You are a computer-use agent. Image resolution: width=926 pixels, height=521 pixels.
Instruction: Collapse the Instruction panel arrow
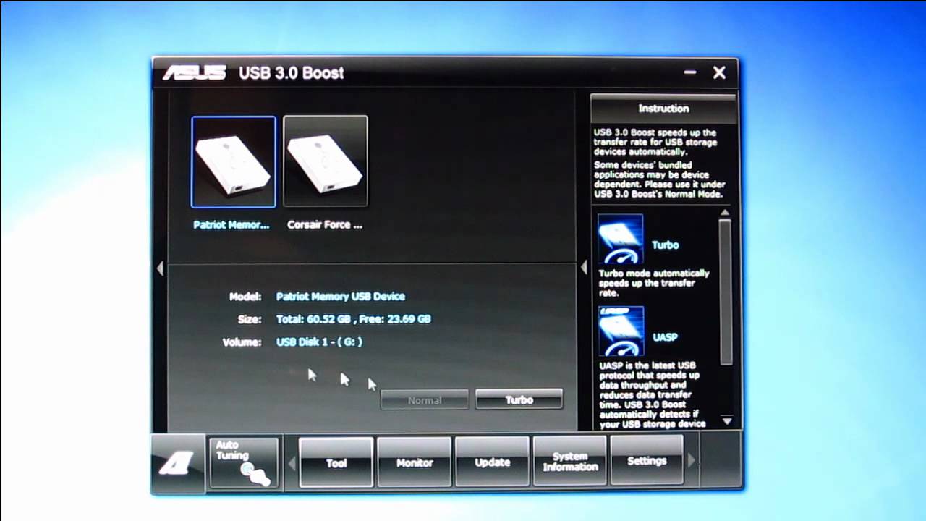(x=584, y=268)
